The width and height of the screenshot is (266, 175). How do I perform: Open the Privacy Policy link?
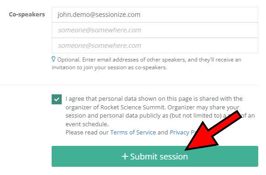(184, 132)
